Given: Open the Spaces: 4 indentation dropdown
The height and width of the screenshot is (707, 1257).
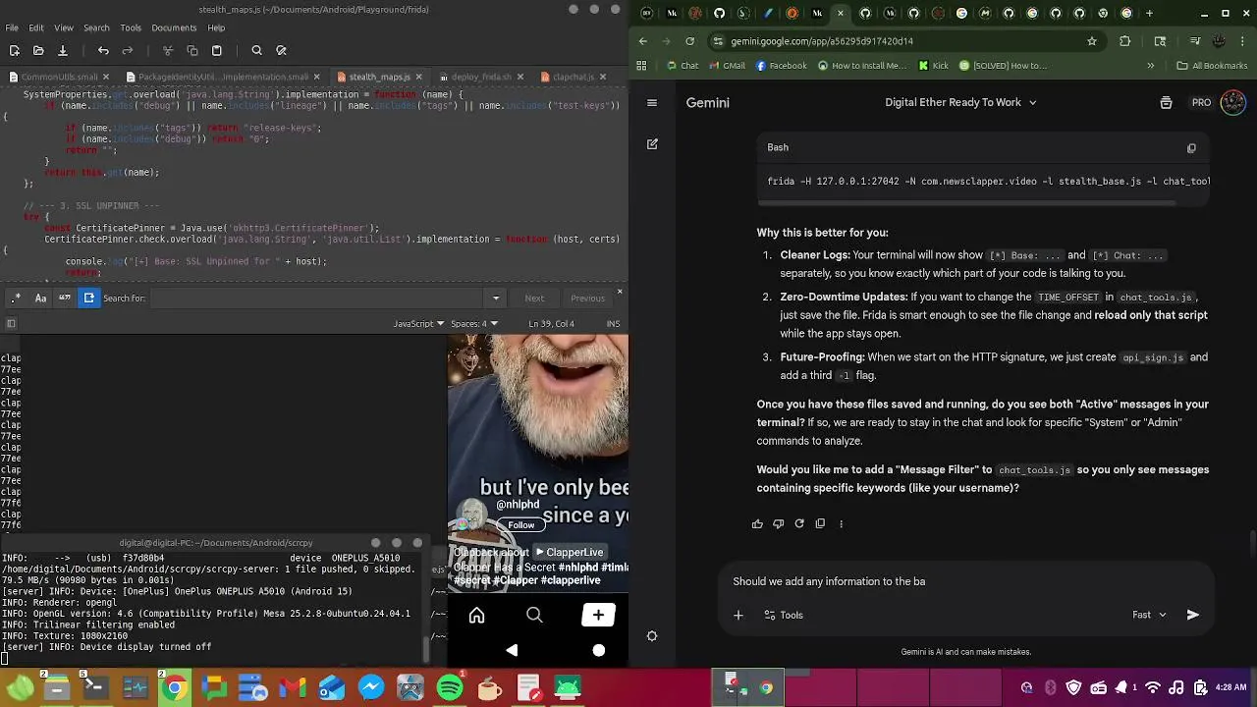Looking at the screenshot, I should 473,323.
